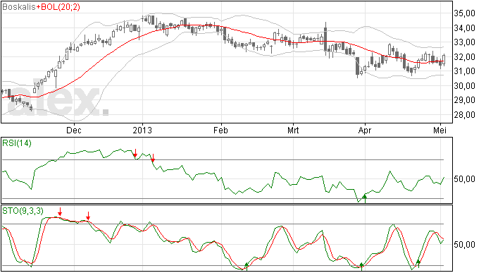This screenshot has height=273, width=486.
Task: Select the Boskalis chart title label
Action: (19, 7)
